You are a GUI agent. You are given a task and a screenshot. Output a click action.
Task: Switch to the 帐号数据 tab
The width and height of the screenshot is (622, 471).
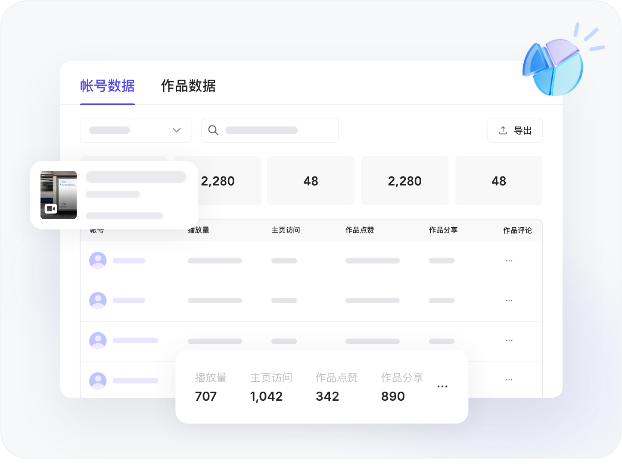(x=107, y=86)
